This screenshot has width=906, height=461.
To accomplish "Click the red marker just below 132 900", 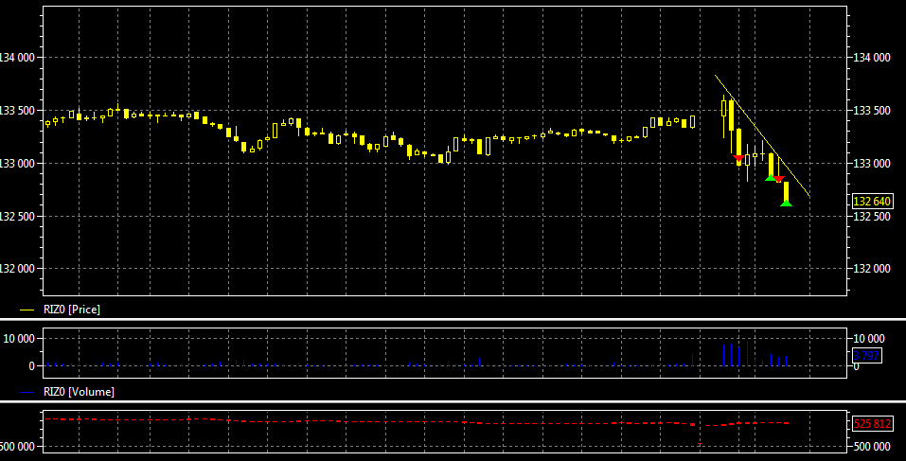I will tap(778, 180).
